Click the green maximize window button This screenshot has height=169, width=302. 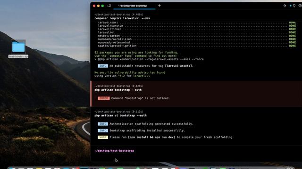click(x=103, y=6)
